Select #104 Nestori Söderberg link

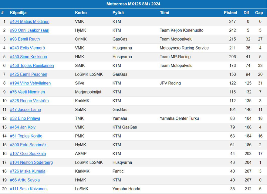click(31, 162)
